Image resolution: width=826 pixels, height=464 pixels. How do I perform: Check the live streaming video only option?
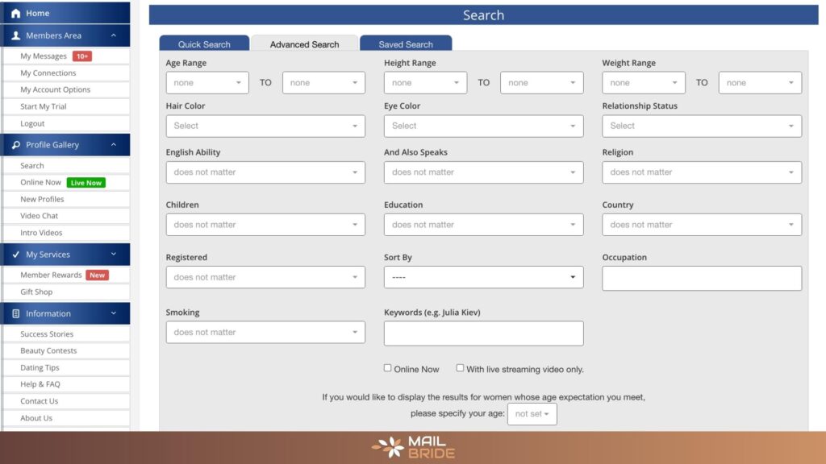[x=460, y=367]
